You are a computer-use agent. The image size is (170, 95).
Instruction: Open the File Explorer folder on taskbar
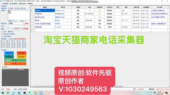[35, 93]
